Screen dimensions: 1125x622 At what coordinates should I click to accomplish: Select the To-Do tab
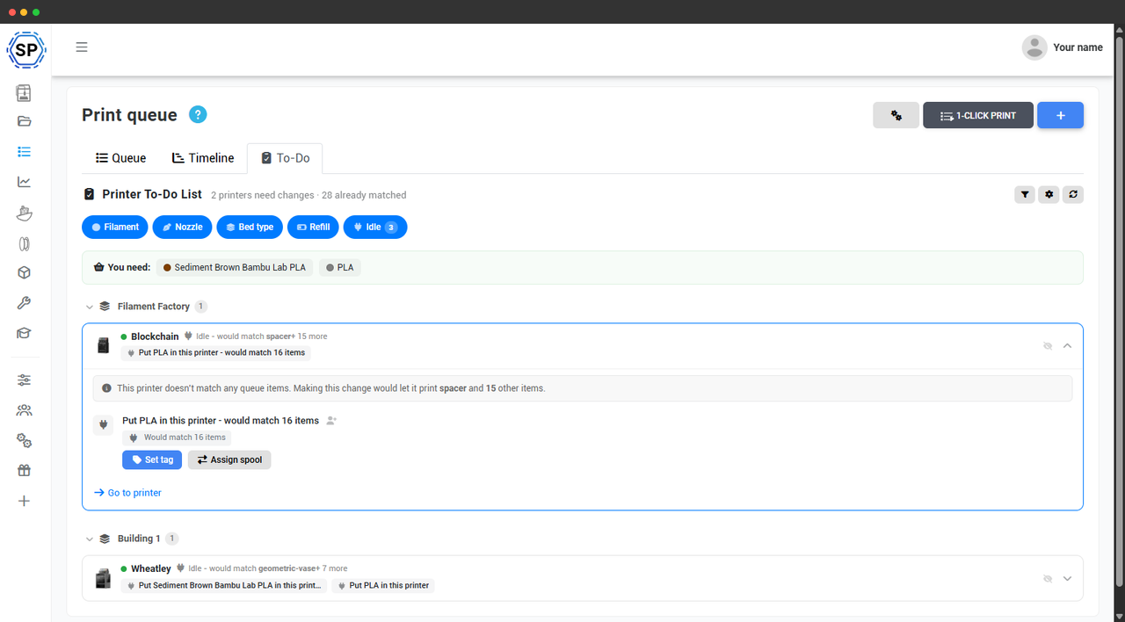(x=285, y=158)
